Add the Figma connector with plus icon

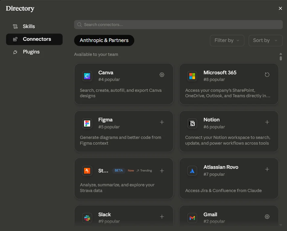pyautogui.click(x=162, y=122)
